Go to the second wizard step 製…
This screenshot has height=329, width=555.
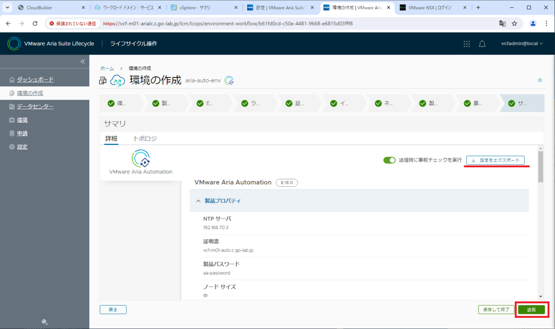click(166, 103)
